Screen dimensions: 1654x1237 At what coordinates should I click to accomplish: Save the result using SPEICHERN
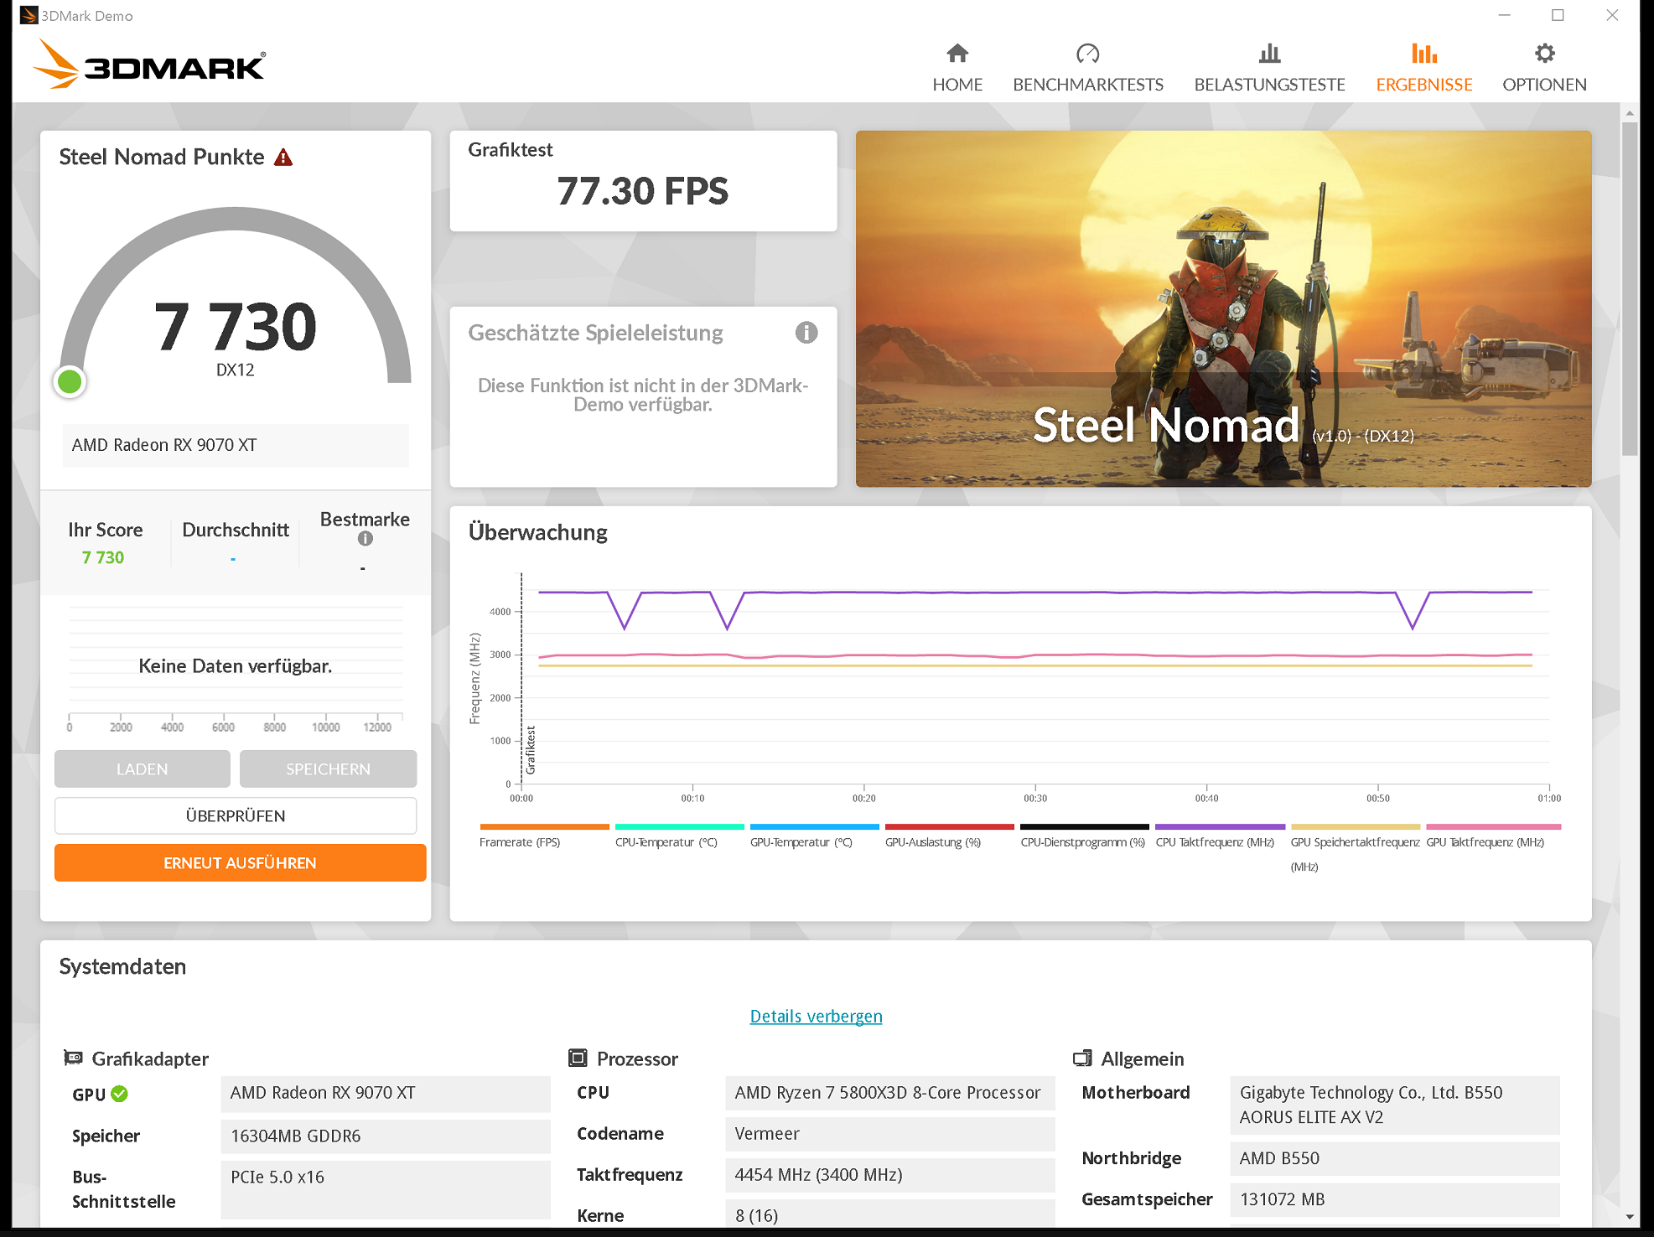328,769
